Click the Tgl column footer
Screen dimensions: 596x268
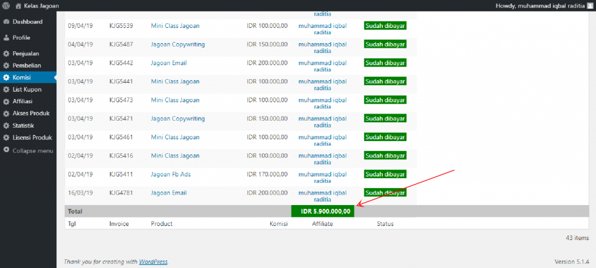coord(72,224)
